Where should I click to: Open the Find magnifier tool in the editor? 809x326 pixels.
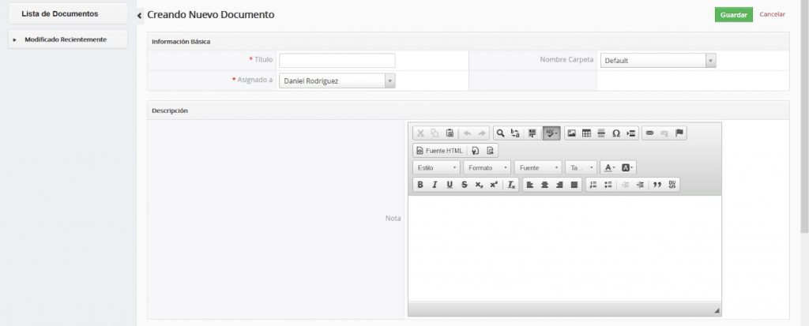click(500, 133)
